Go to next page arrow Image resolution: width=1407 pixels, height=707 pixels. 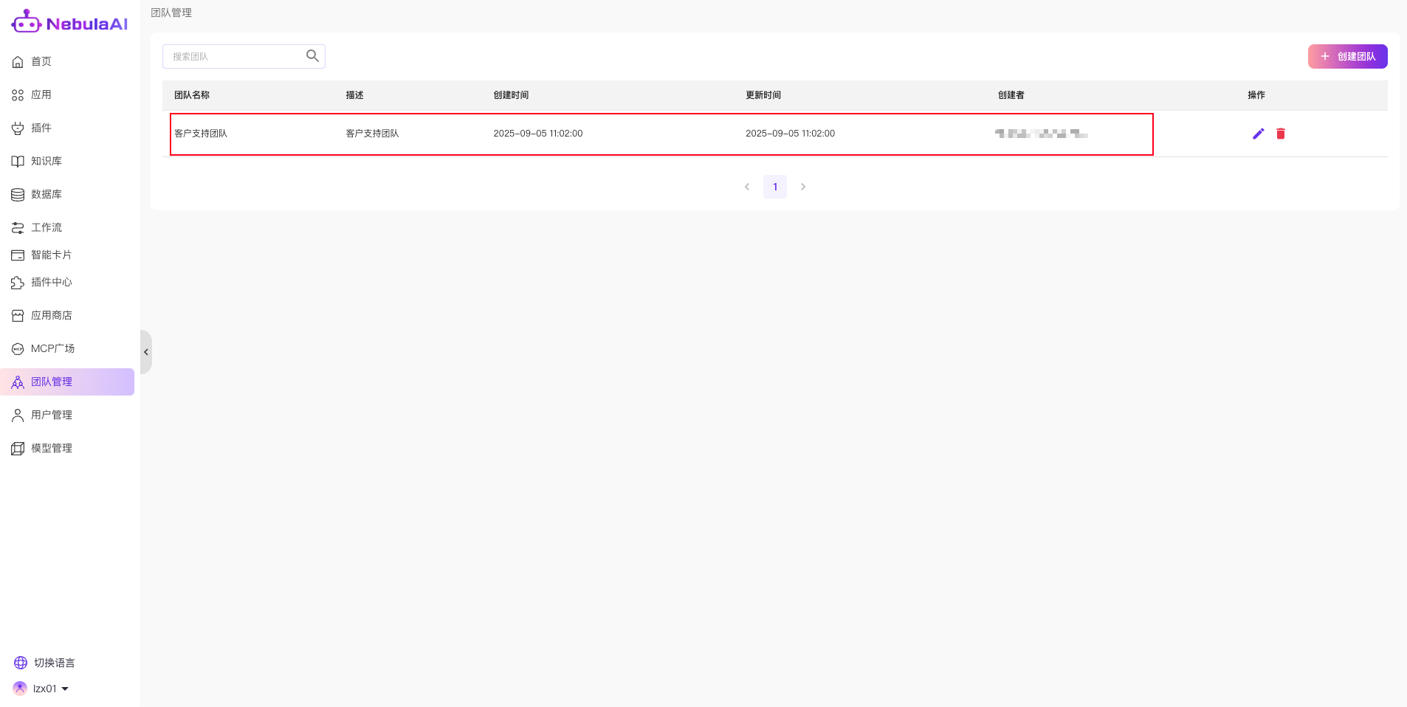pos(803,187)
